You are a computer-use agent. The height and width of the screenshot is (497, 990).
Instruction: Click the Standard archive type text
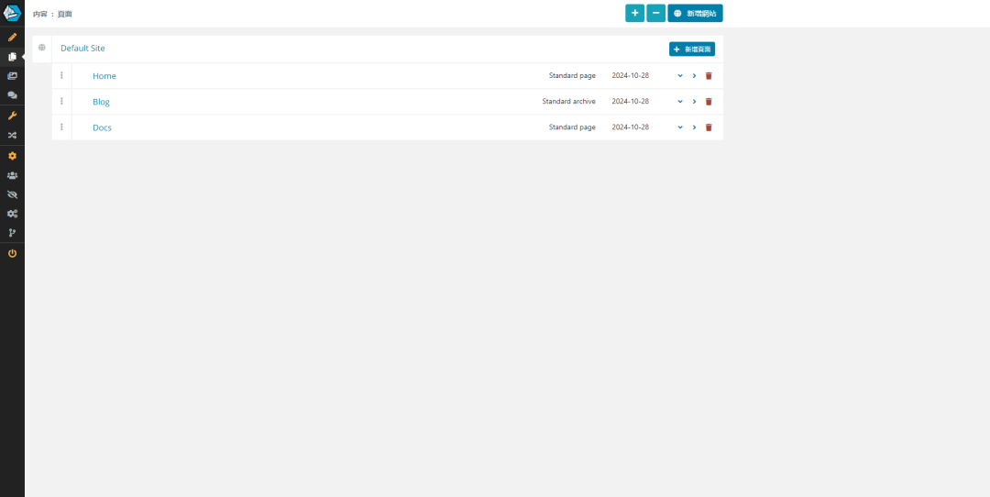click(x=568, y=101)
